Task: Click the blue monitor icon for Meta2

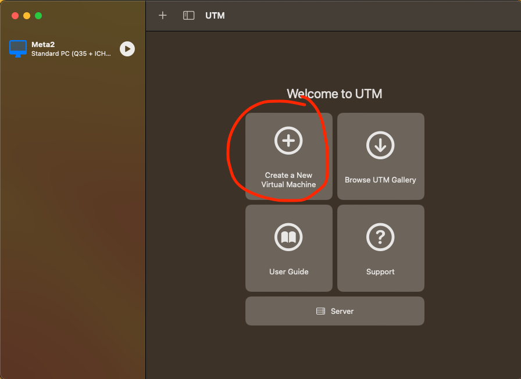Action: point(18,49)
